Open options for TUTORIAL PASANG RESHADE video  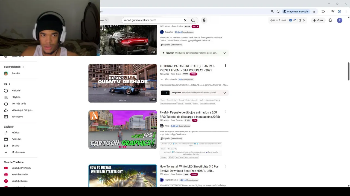pos(225,66)
